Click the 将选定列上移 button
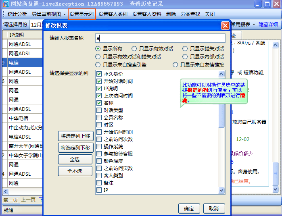282x216 pixels. click(x=75, y=136)
